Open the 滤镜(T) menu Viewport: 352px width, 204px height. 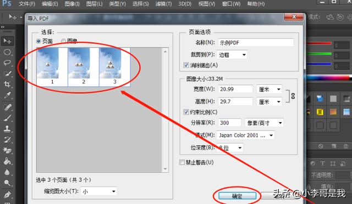pos(164,4)
